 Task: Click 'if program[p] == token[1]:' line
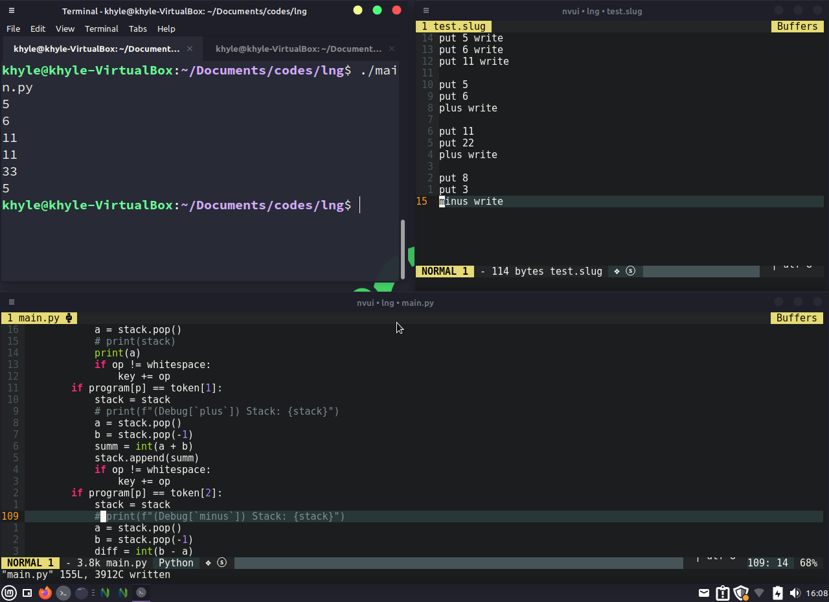click(x=146, y=388)
